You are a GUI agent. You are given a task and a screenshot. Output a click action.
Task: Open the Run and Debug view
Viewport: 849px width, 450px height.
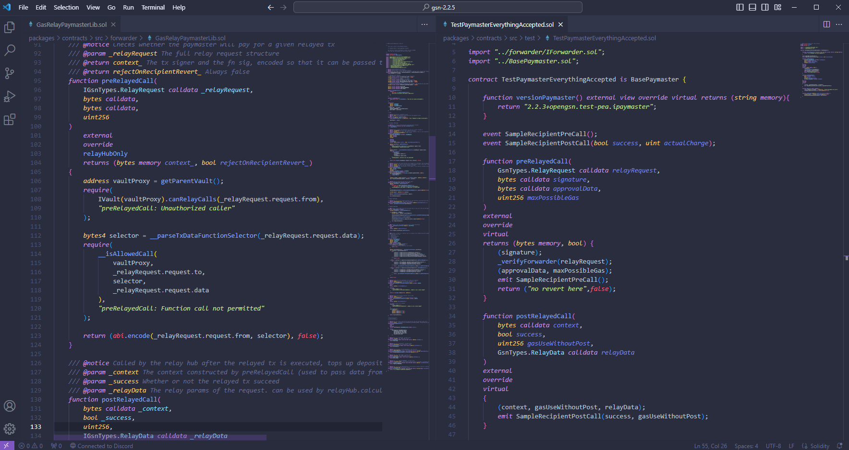10,96
